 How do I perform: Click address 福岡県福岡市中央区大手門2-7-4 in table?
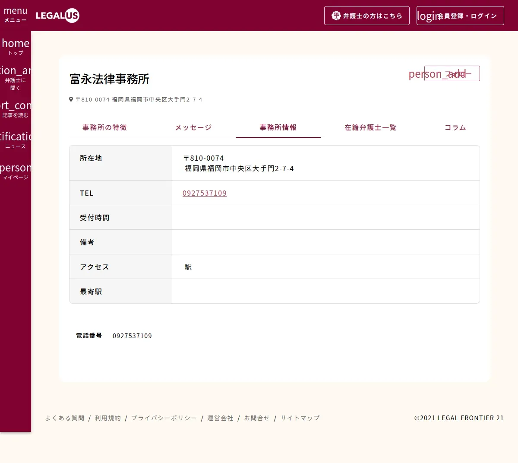(x=239, y=168)
